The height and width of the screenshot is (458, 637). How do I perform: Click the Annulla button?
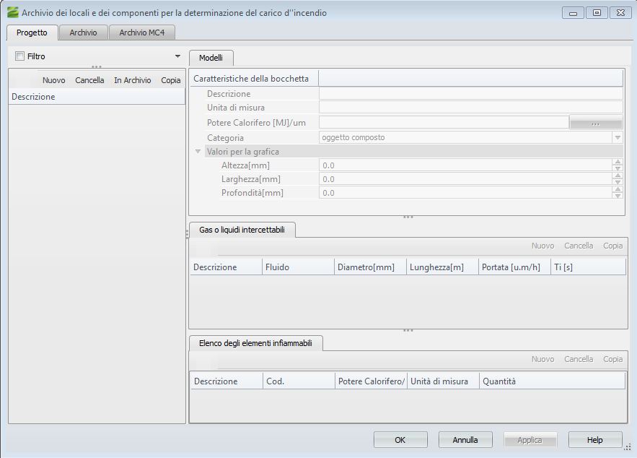pyautogui.click(x=465, y=439)
